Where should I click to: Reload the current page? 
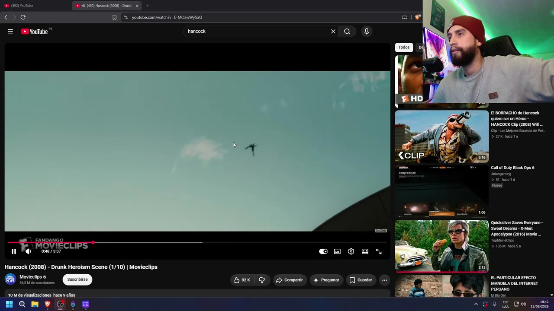23,17
